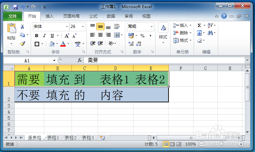Decrease font size with the small A
Screen dimensions: 255x152
(x=75, y=36)
